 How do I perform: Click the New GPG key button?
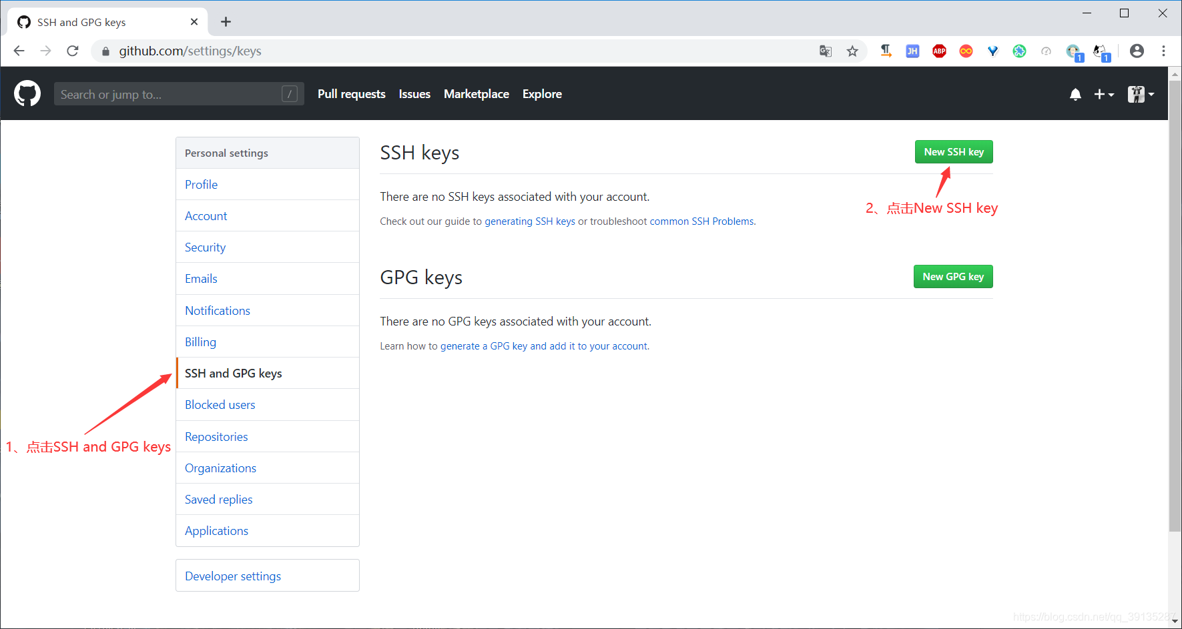953,277
